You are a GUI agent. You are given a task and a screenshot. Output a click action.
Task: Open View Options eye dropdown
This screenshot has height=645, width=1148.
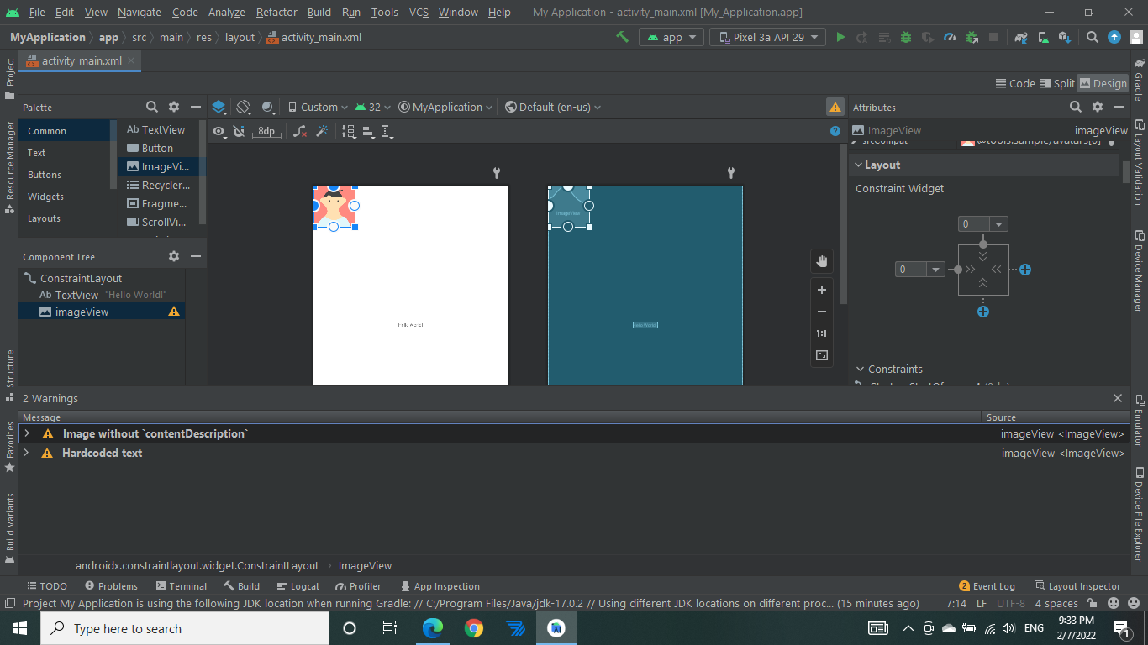[219, 131]
